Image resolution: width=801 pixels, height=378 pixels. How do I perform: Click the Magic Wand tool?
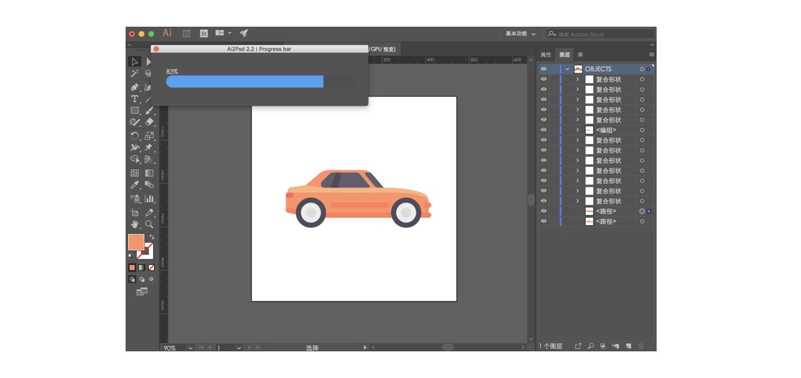click(134, 74)
